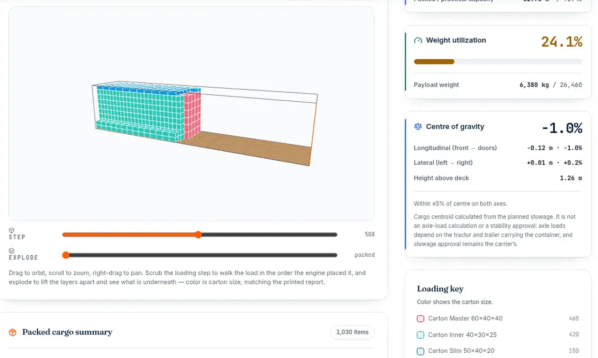Click the Carton Inner count 420
The image size is (598, 358).
pyautogui.click(x=574, y=335)
